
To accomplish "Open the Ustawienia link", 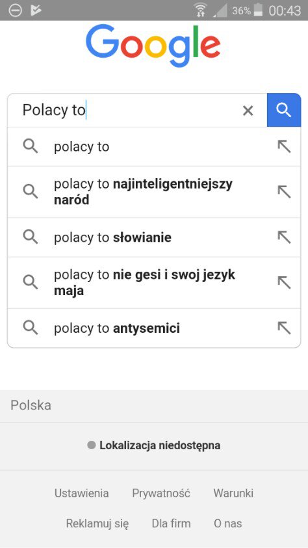I will [x=81, y=493].
